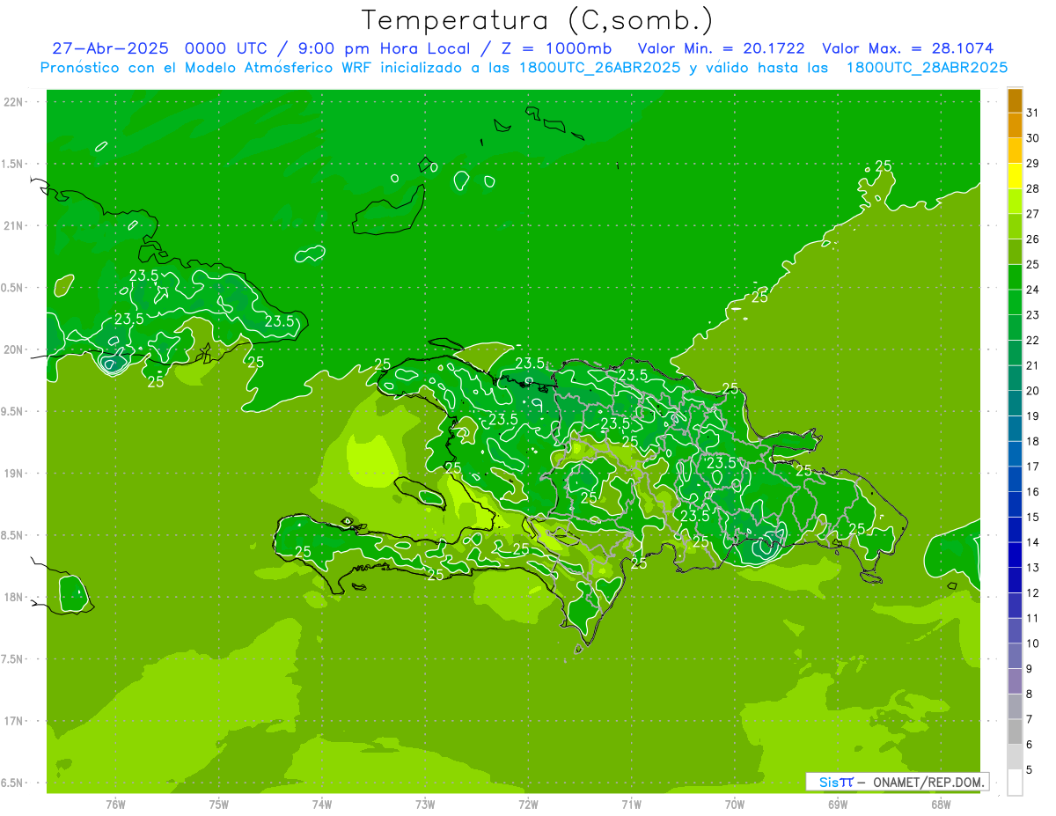Click the "17N" latitude axis label
Image resolution: width=1056 pixels, height=816 pixels.
(14, 721)
